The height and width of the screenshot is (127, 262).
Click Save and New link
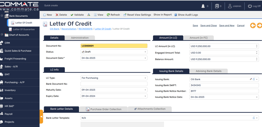click(x=227, y=26)
